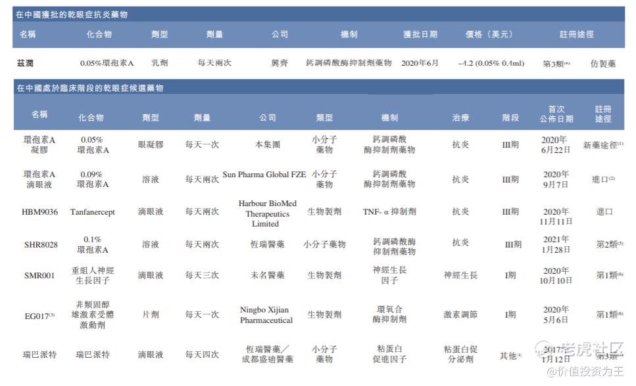Select the date '2020年10月10日'
This screenshot has width=636, height=386.
click(x=556, y=276)
